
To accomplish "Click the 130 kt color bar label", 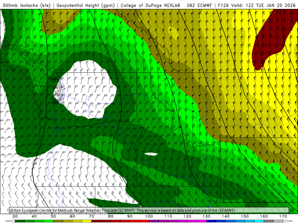I will 207,216.
